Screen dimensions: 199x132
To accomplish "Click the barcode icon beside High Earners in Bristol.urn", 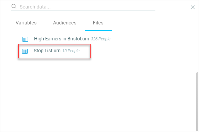I will tap(25, 39).
